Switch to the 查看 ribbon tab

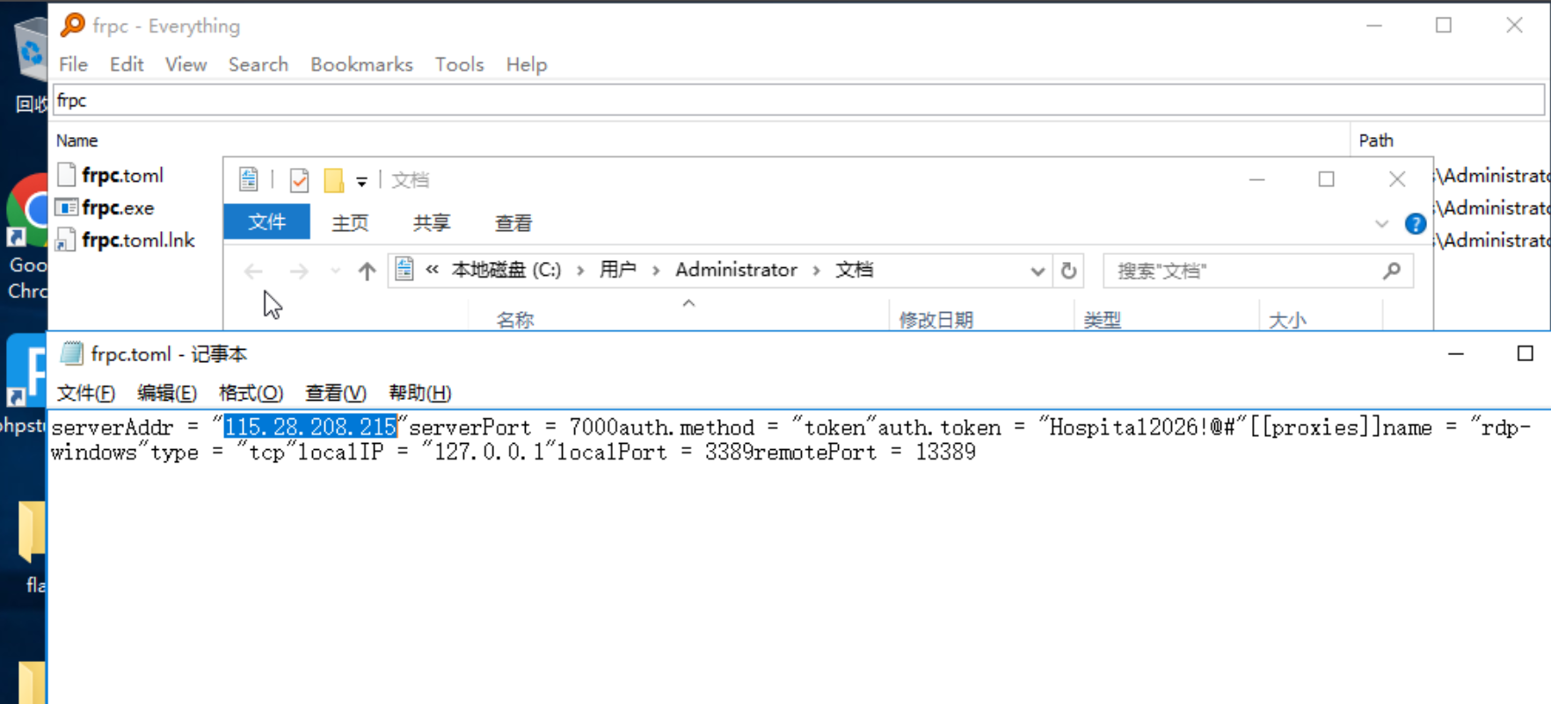(x=513, y=223)
